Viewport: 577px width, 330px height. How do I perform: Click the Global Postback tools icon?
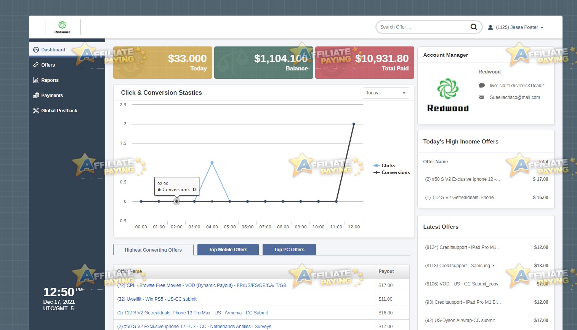pos(36,111)
